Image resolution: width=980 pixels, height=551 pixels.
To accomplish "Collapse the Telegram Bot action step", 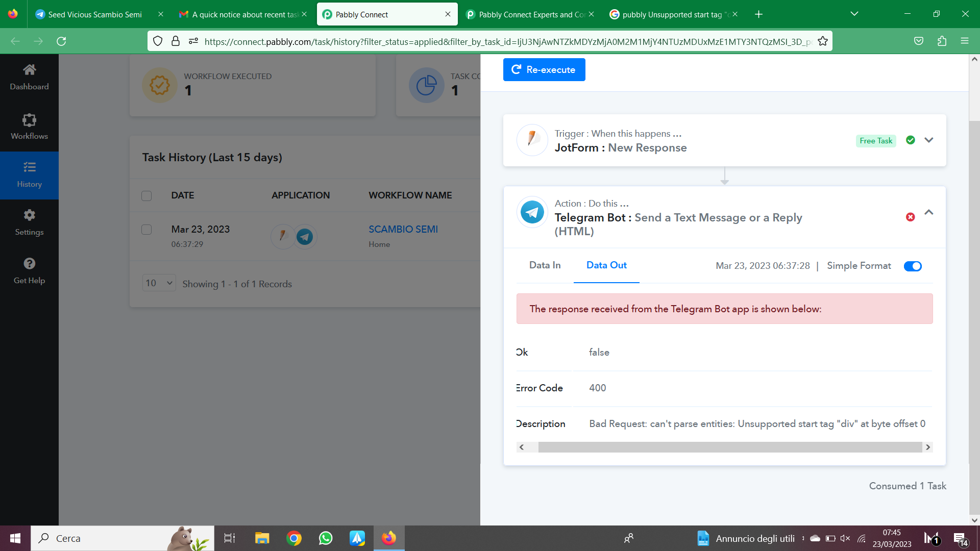I will click(x=929, y=212).
